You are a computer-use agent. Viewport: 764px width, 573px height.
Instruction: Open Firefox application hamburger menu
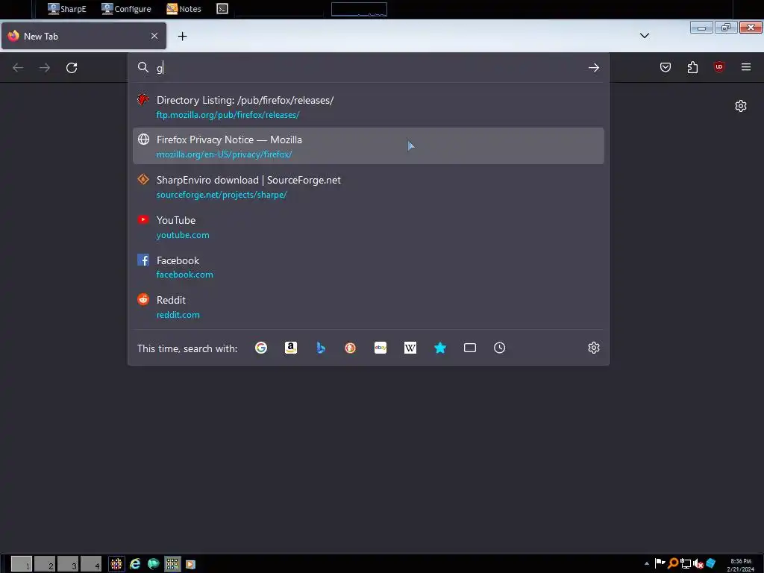pyautogui.click(x=746, y=67)
